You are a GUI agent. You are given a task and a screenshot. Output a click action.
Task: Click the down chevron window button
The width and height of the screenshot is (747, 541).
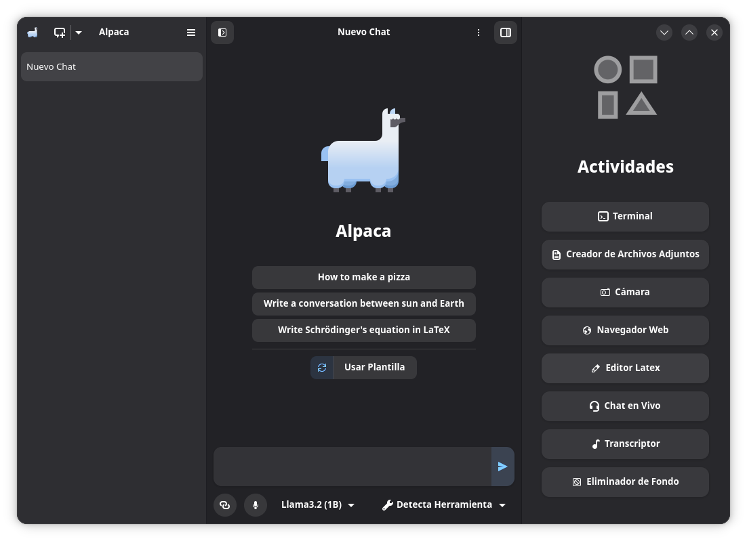click(x=664, y=33)
